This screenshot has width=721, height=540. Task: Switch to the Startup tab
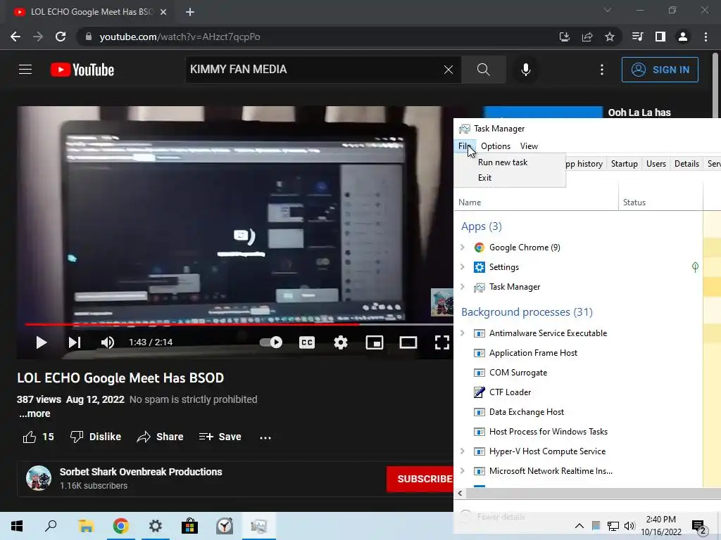coord(624,164)
